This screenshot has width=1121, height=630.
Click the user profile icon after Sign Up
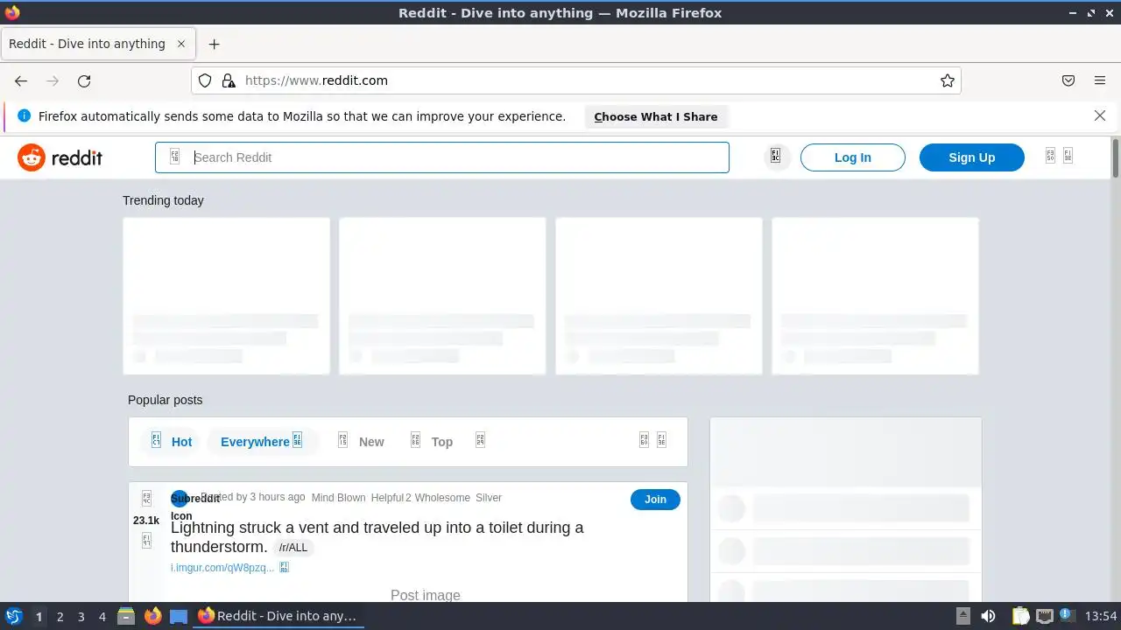coord(1050,156)
